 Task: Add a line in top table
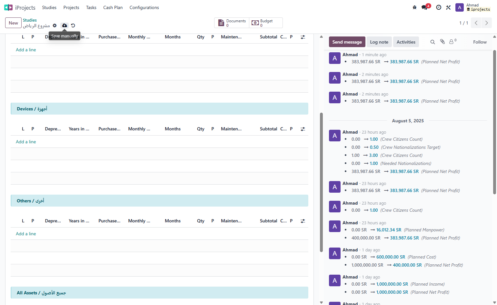[x=26, y=50]
